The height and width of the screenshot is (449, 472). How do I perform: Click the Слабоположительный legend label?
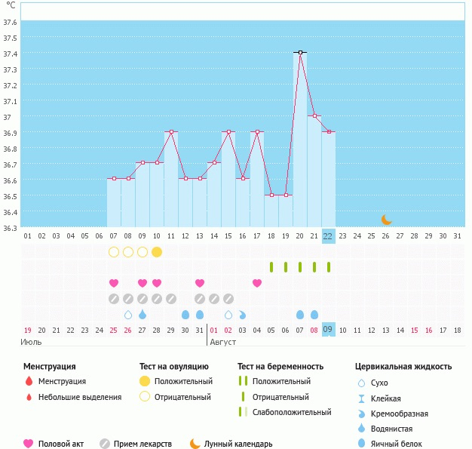point(290,412)
